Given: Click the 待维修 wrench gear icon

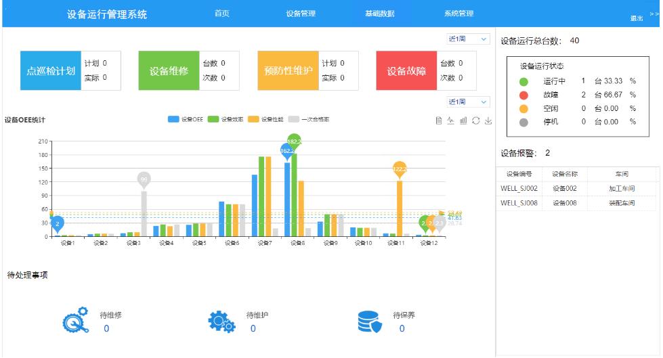Looking at the screenshot, I should click(x=75, y=321).
